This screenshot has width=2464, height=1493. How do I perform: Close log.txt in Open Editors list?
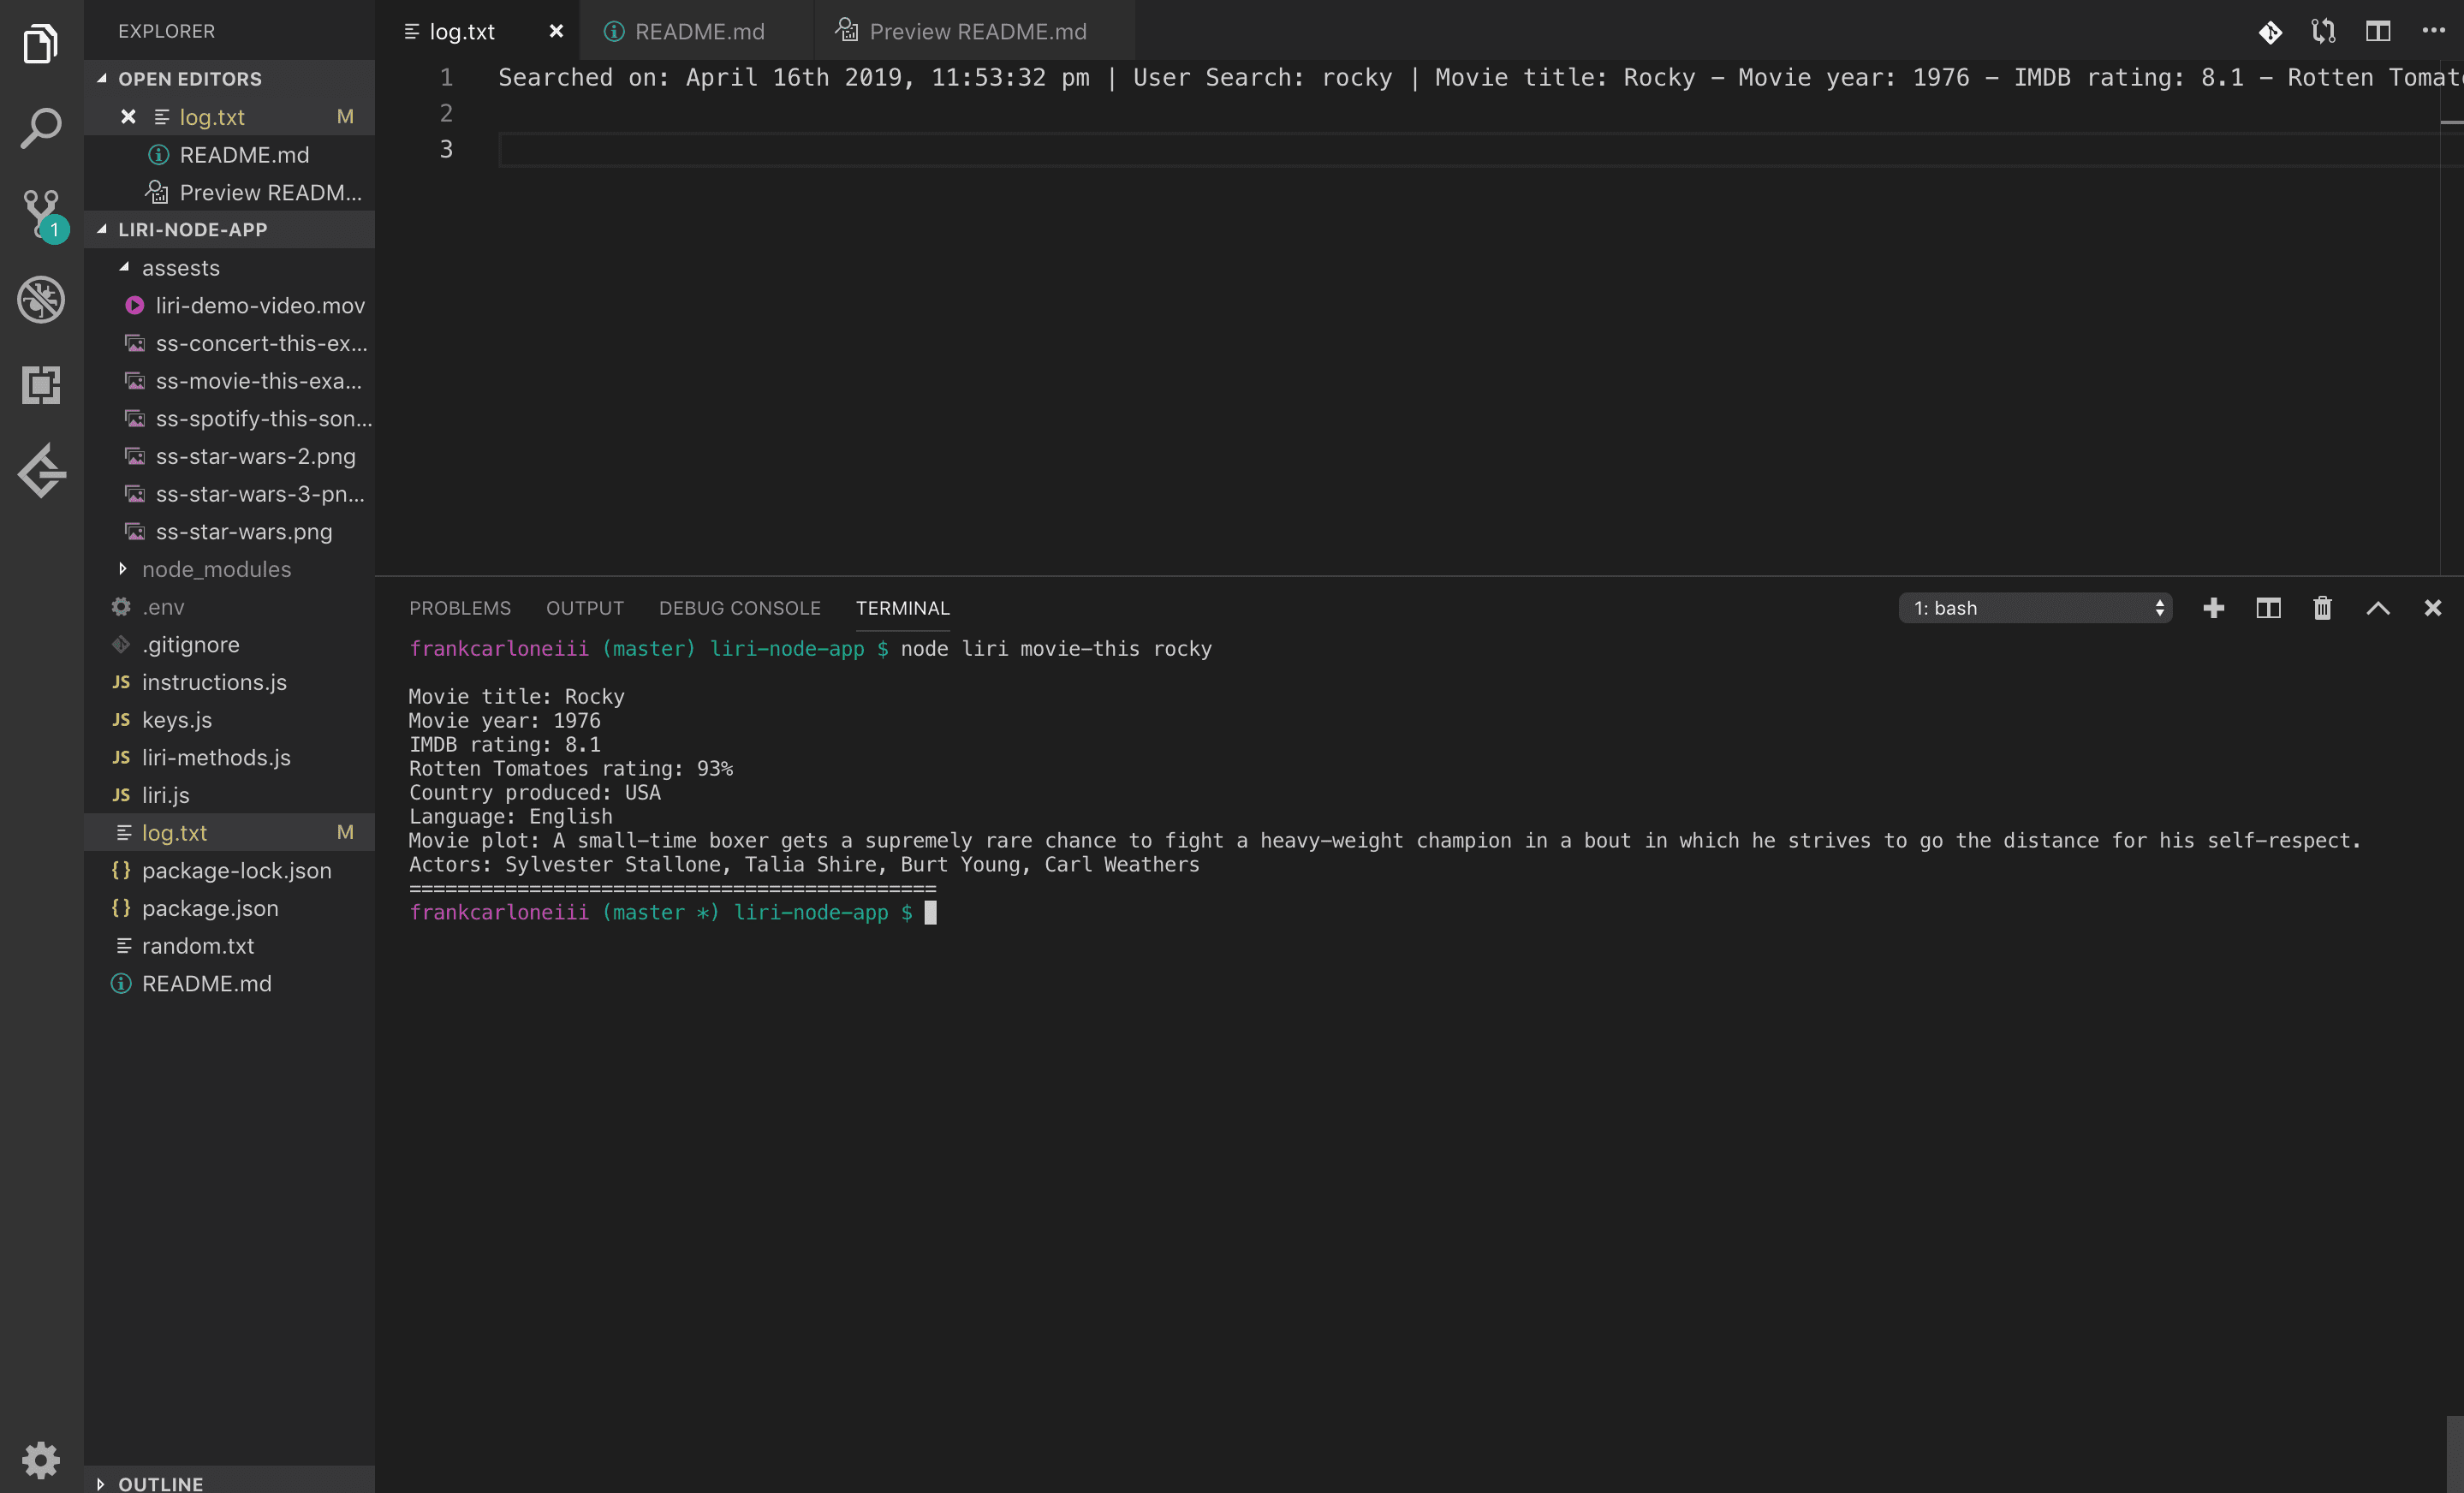[128, 117]
